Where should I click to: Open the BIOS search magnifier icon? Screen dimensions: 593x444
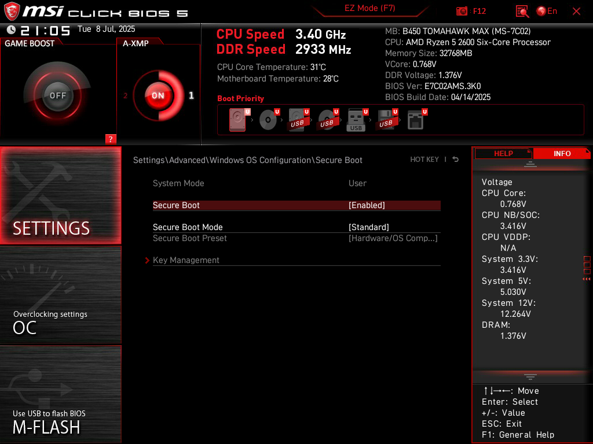tap(522, 12)
